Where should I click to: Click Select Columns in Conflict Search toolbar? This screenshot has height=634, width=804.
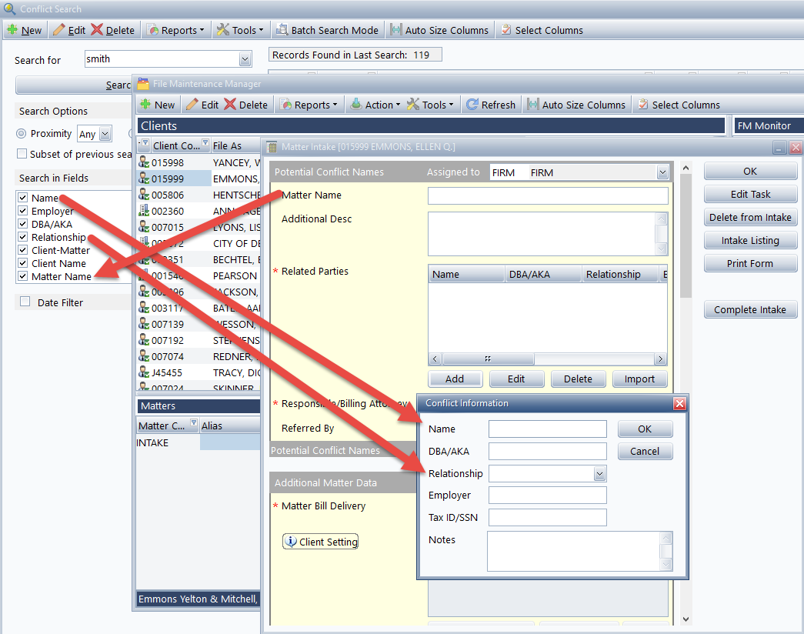coord(542,30)
